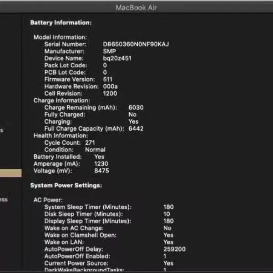Click cycle count value 271
Image resolution: width=273 pixels, height=273 pixels.
pos(90,142)
